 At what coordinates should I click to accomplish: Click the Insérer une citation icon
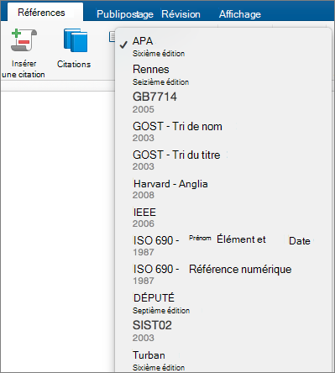(x=24, y=40)
